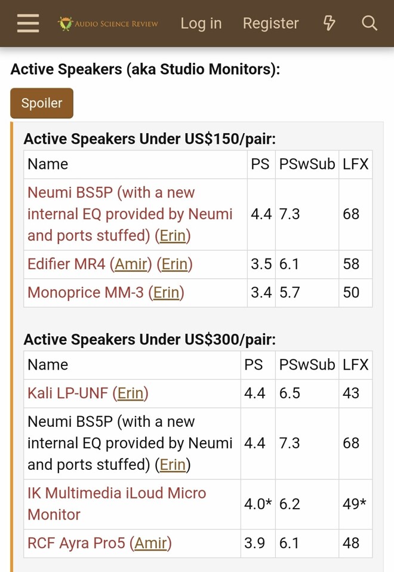Viewport: 394px width, 572px height.
Task: Open Erin's Kali LP-UNF review
Action: [130, 393]
